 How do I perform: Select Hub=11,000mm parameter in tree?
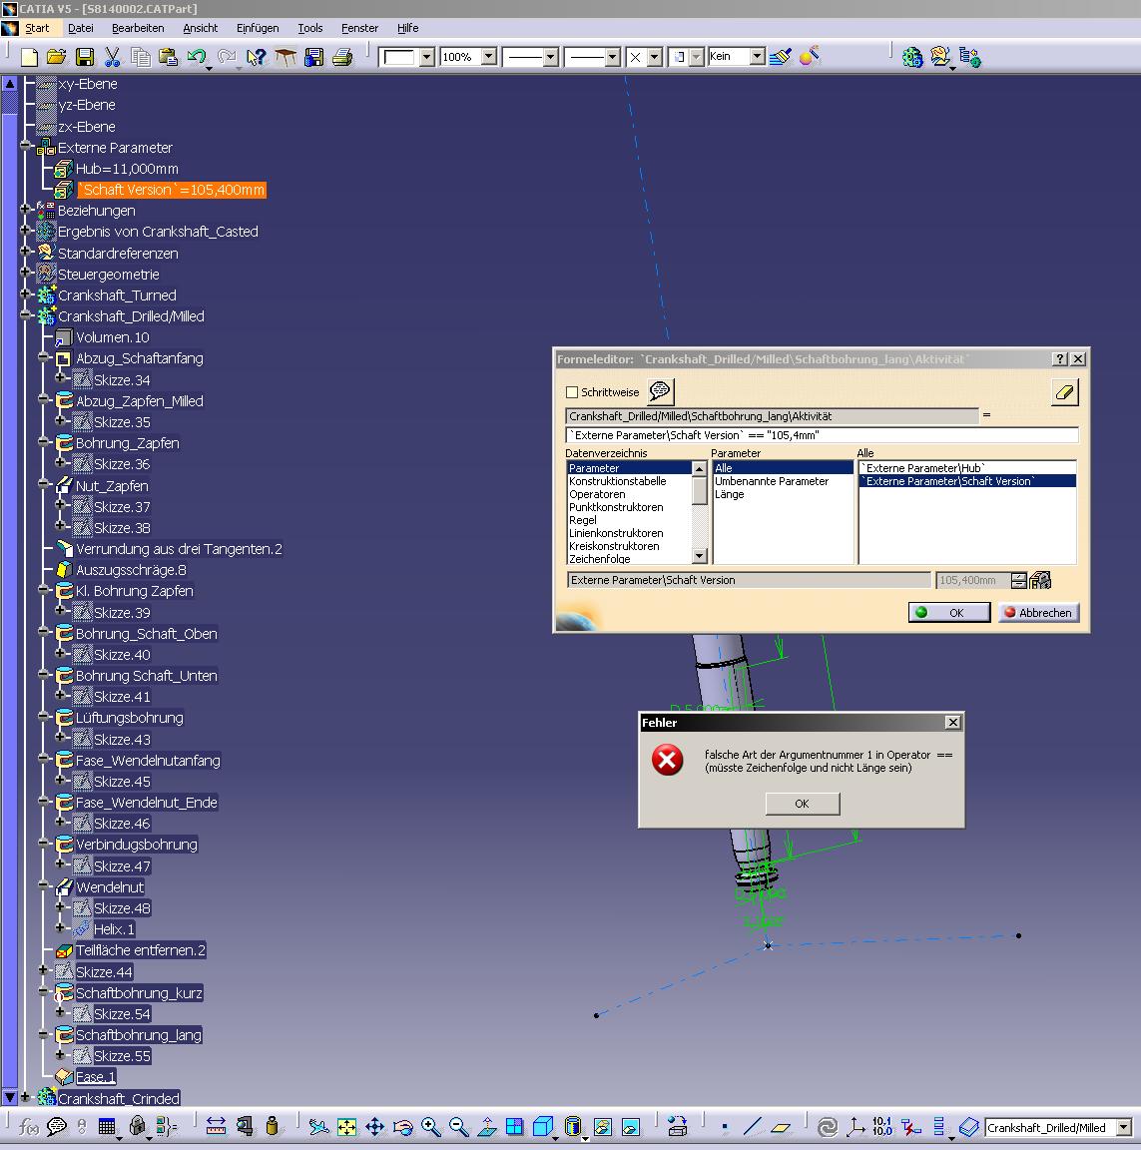(127, 169)
